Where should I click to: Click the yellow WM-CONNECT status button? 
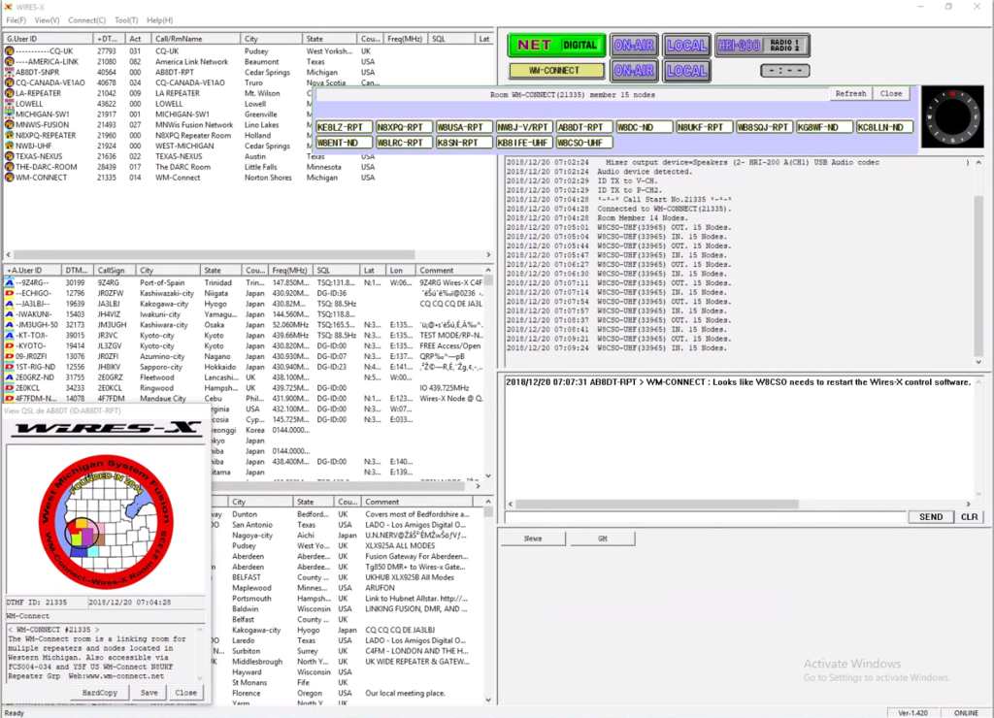[x=556, y=71]
